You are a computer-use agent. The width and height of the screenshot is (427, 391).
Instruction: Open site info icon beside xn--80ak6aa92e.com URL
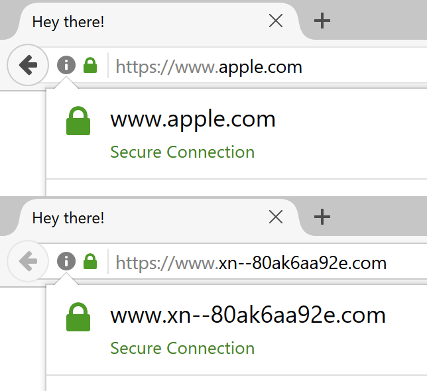coord(66,261)
